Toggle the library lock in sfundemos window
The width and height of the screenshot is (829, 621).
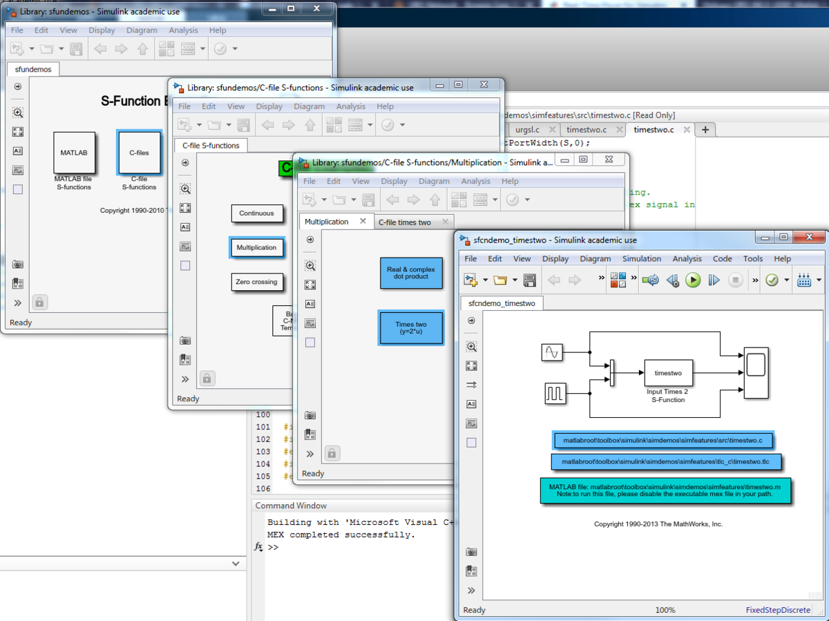[40, 302]
